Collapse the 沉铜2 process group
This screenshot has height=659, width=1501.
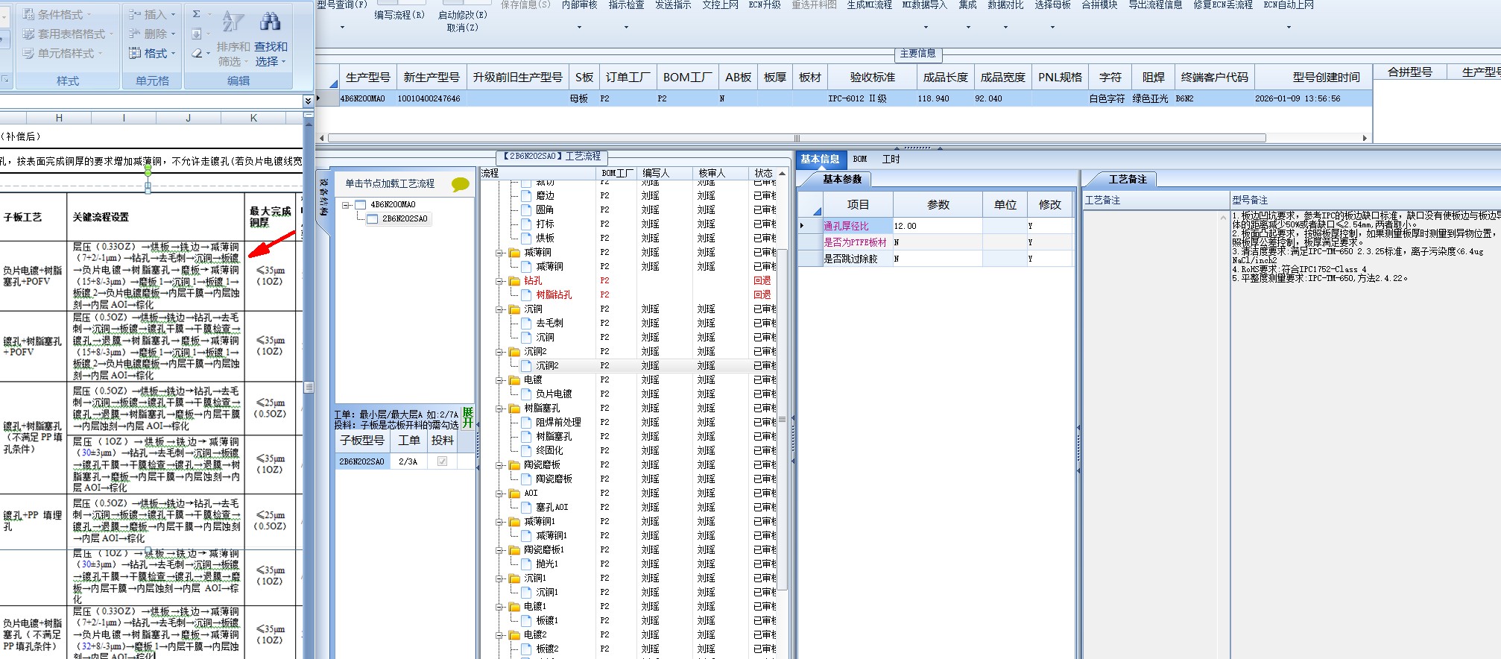pos(500,352)
